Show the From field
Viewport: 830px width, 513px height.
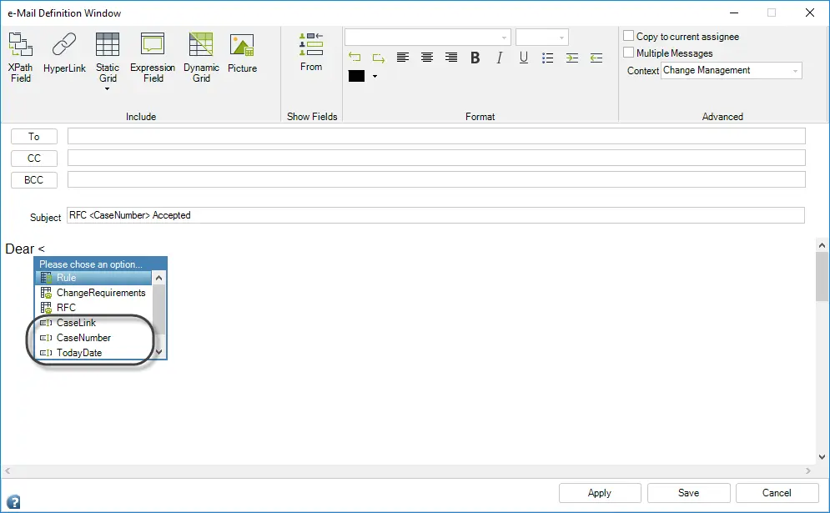click(x=310, y=52)
